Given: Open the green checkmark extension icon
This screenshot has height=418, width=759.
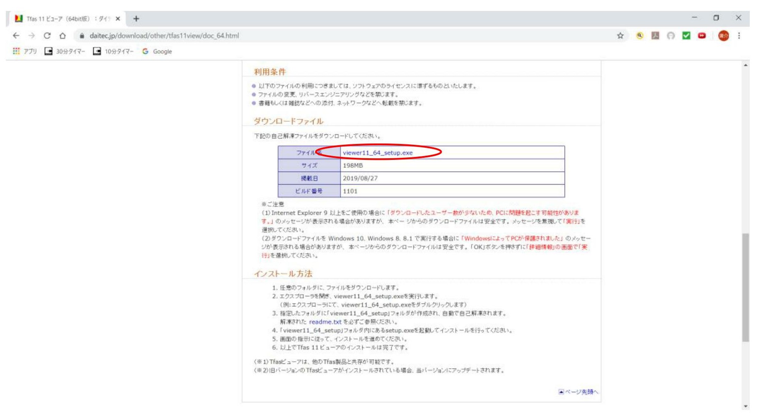Looking at the screenshot, I should (x=686, y=36).
